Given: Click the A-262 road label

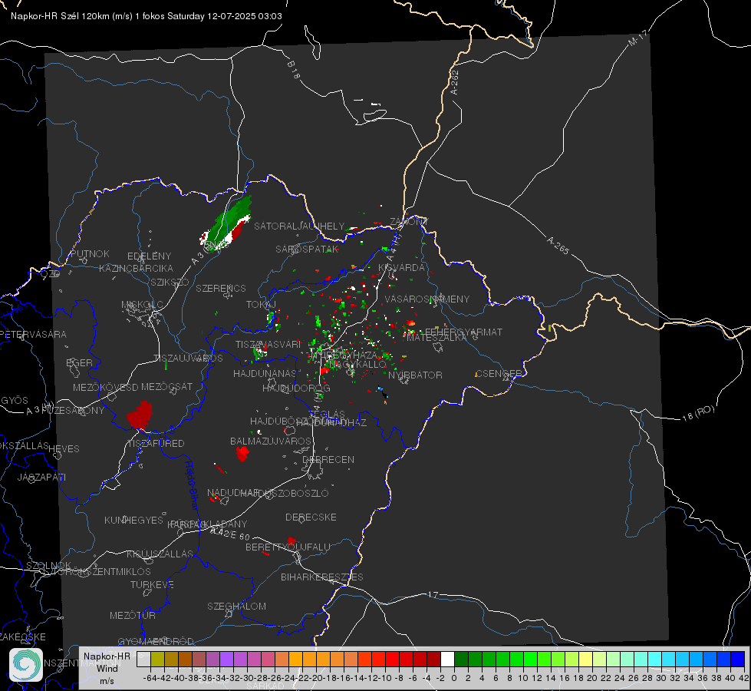Looking at the screenshot, I should 455,82.
